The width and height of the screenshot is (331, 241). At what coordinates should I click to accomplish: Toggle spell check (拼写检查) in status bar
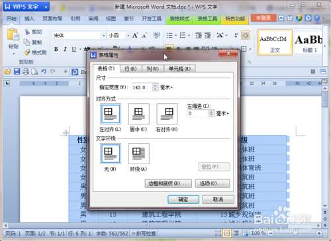(144, 233)
